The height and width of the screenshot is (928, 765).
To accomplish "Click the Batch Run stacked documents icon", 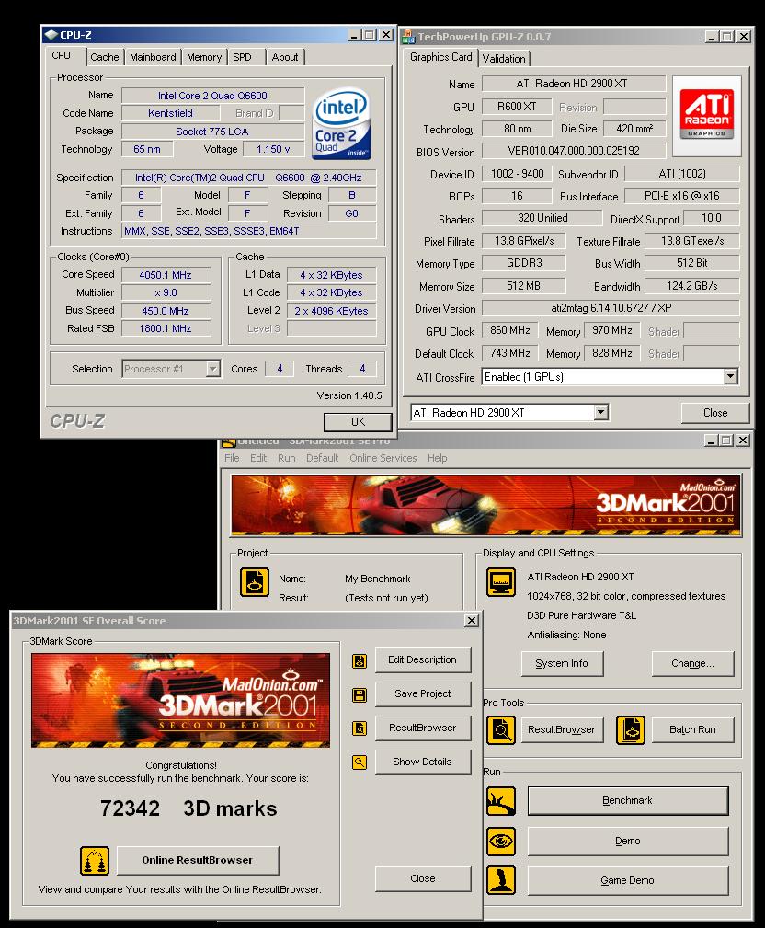I will point(630,729).
